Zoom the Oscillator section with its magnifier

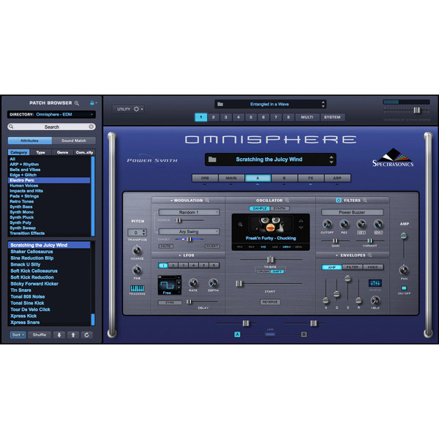pos(287,200)
